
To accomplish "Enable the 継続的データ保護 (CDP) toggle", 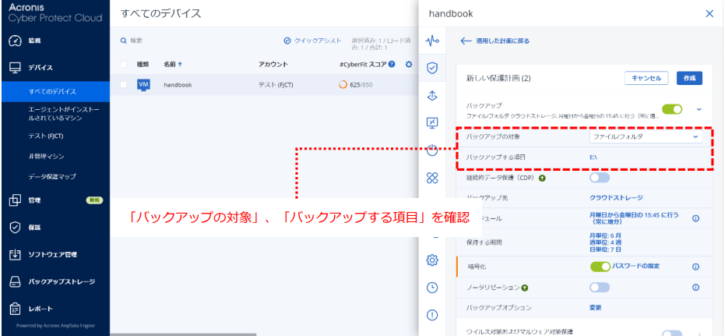I will point(600,178).
